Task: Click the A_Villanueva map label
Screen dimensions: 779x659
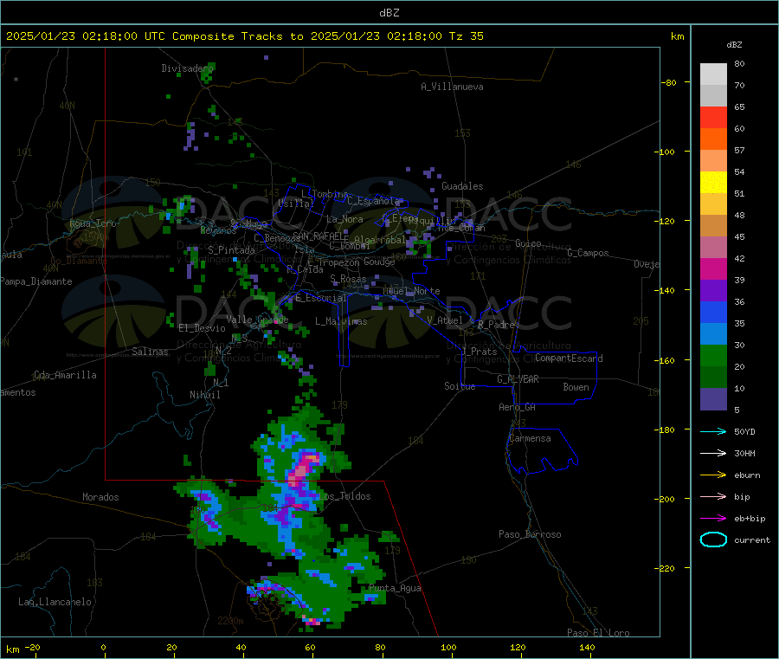Action: tap(452, 87)
